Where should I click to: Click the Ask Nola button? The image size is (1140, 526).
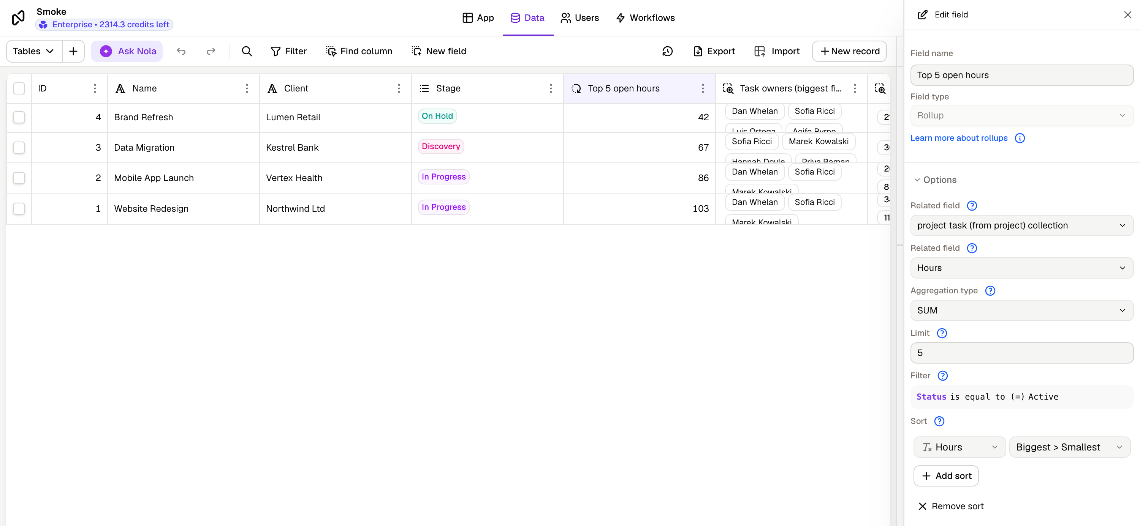point(127,51)
